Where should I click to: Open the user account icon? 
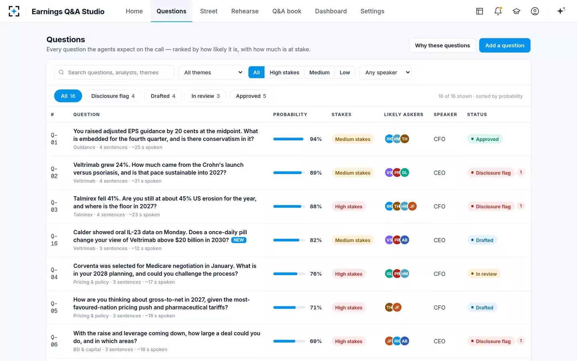(535, 11)
